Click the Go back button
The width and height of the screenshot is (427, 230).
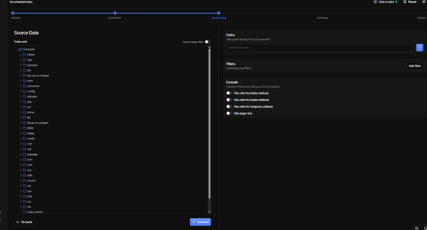coord(24,222)
